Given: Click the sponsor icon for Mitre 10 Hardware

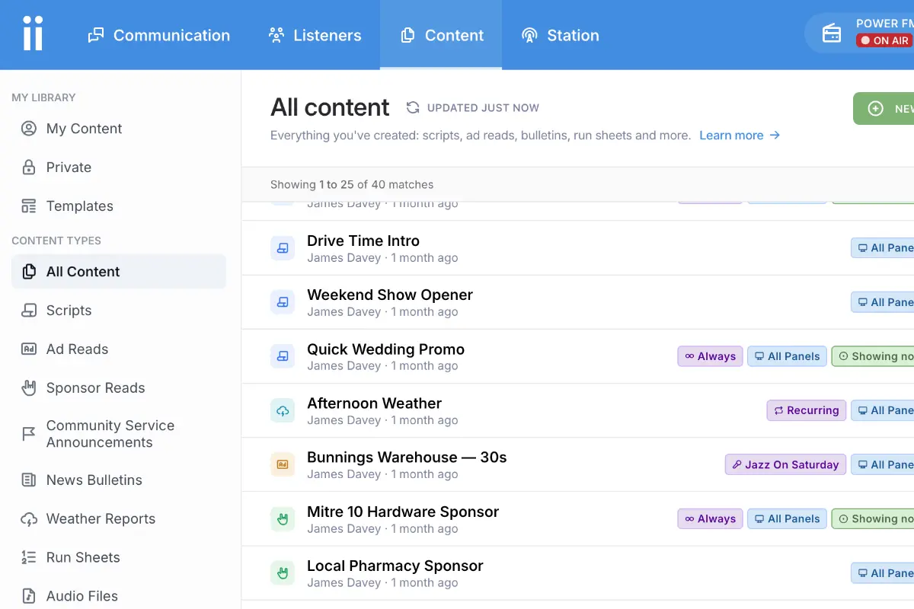Looking at the screenshot, I should coord(283,519).
